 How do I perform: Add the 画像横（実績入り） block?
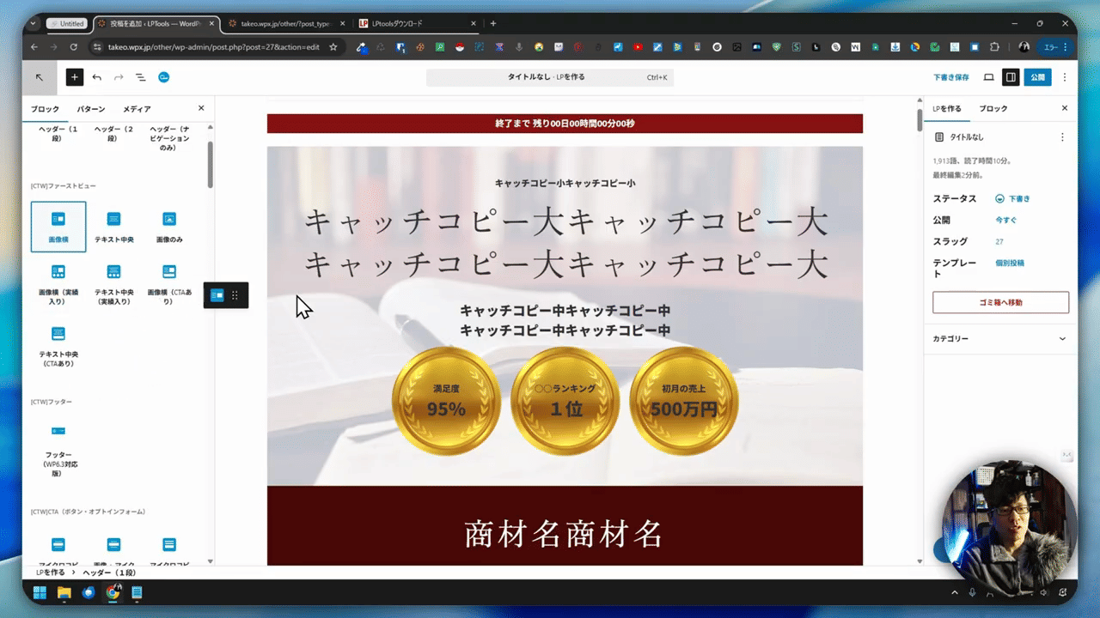(58, 282)
